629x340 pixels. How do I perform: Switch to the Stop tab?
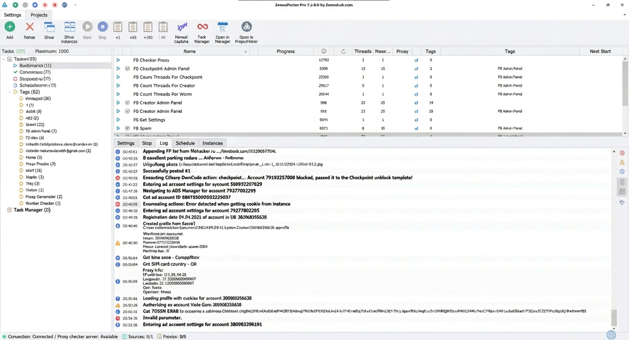[x=147, y=143]
